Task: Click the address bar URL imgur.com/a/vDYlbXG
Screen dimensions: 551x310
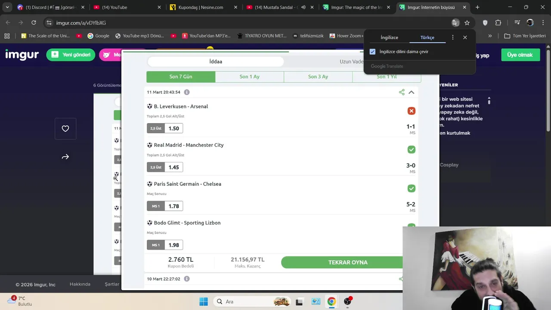Action: click(x=81, y=23)
